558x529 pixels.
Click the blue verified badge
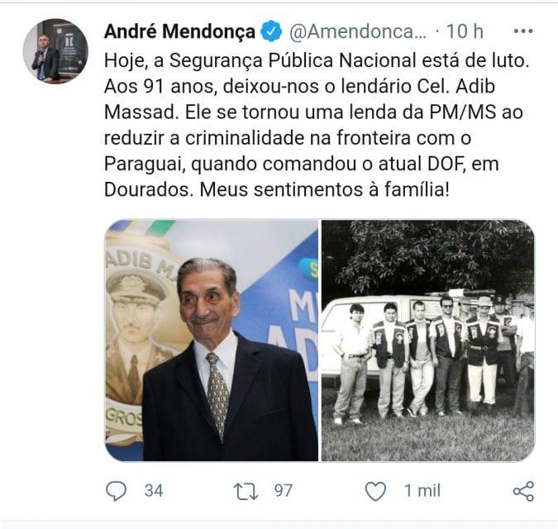(271, 31)
